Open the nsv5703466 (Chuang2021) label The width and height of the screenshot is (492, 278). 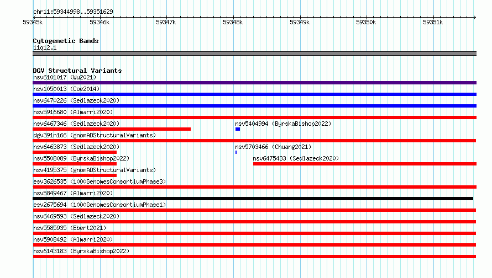[273, 147]
